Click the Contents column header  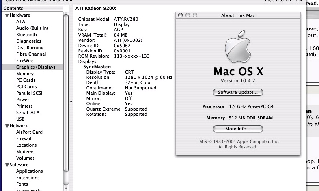coord(32,8)
